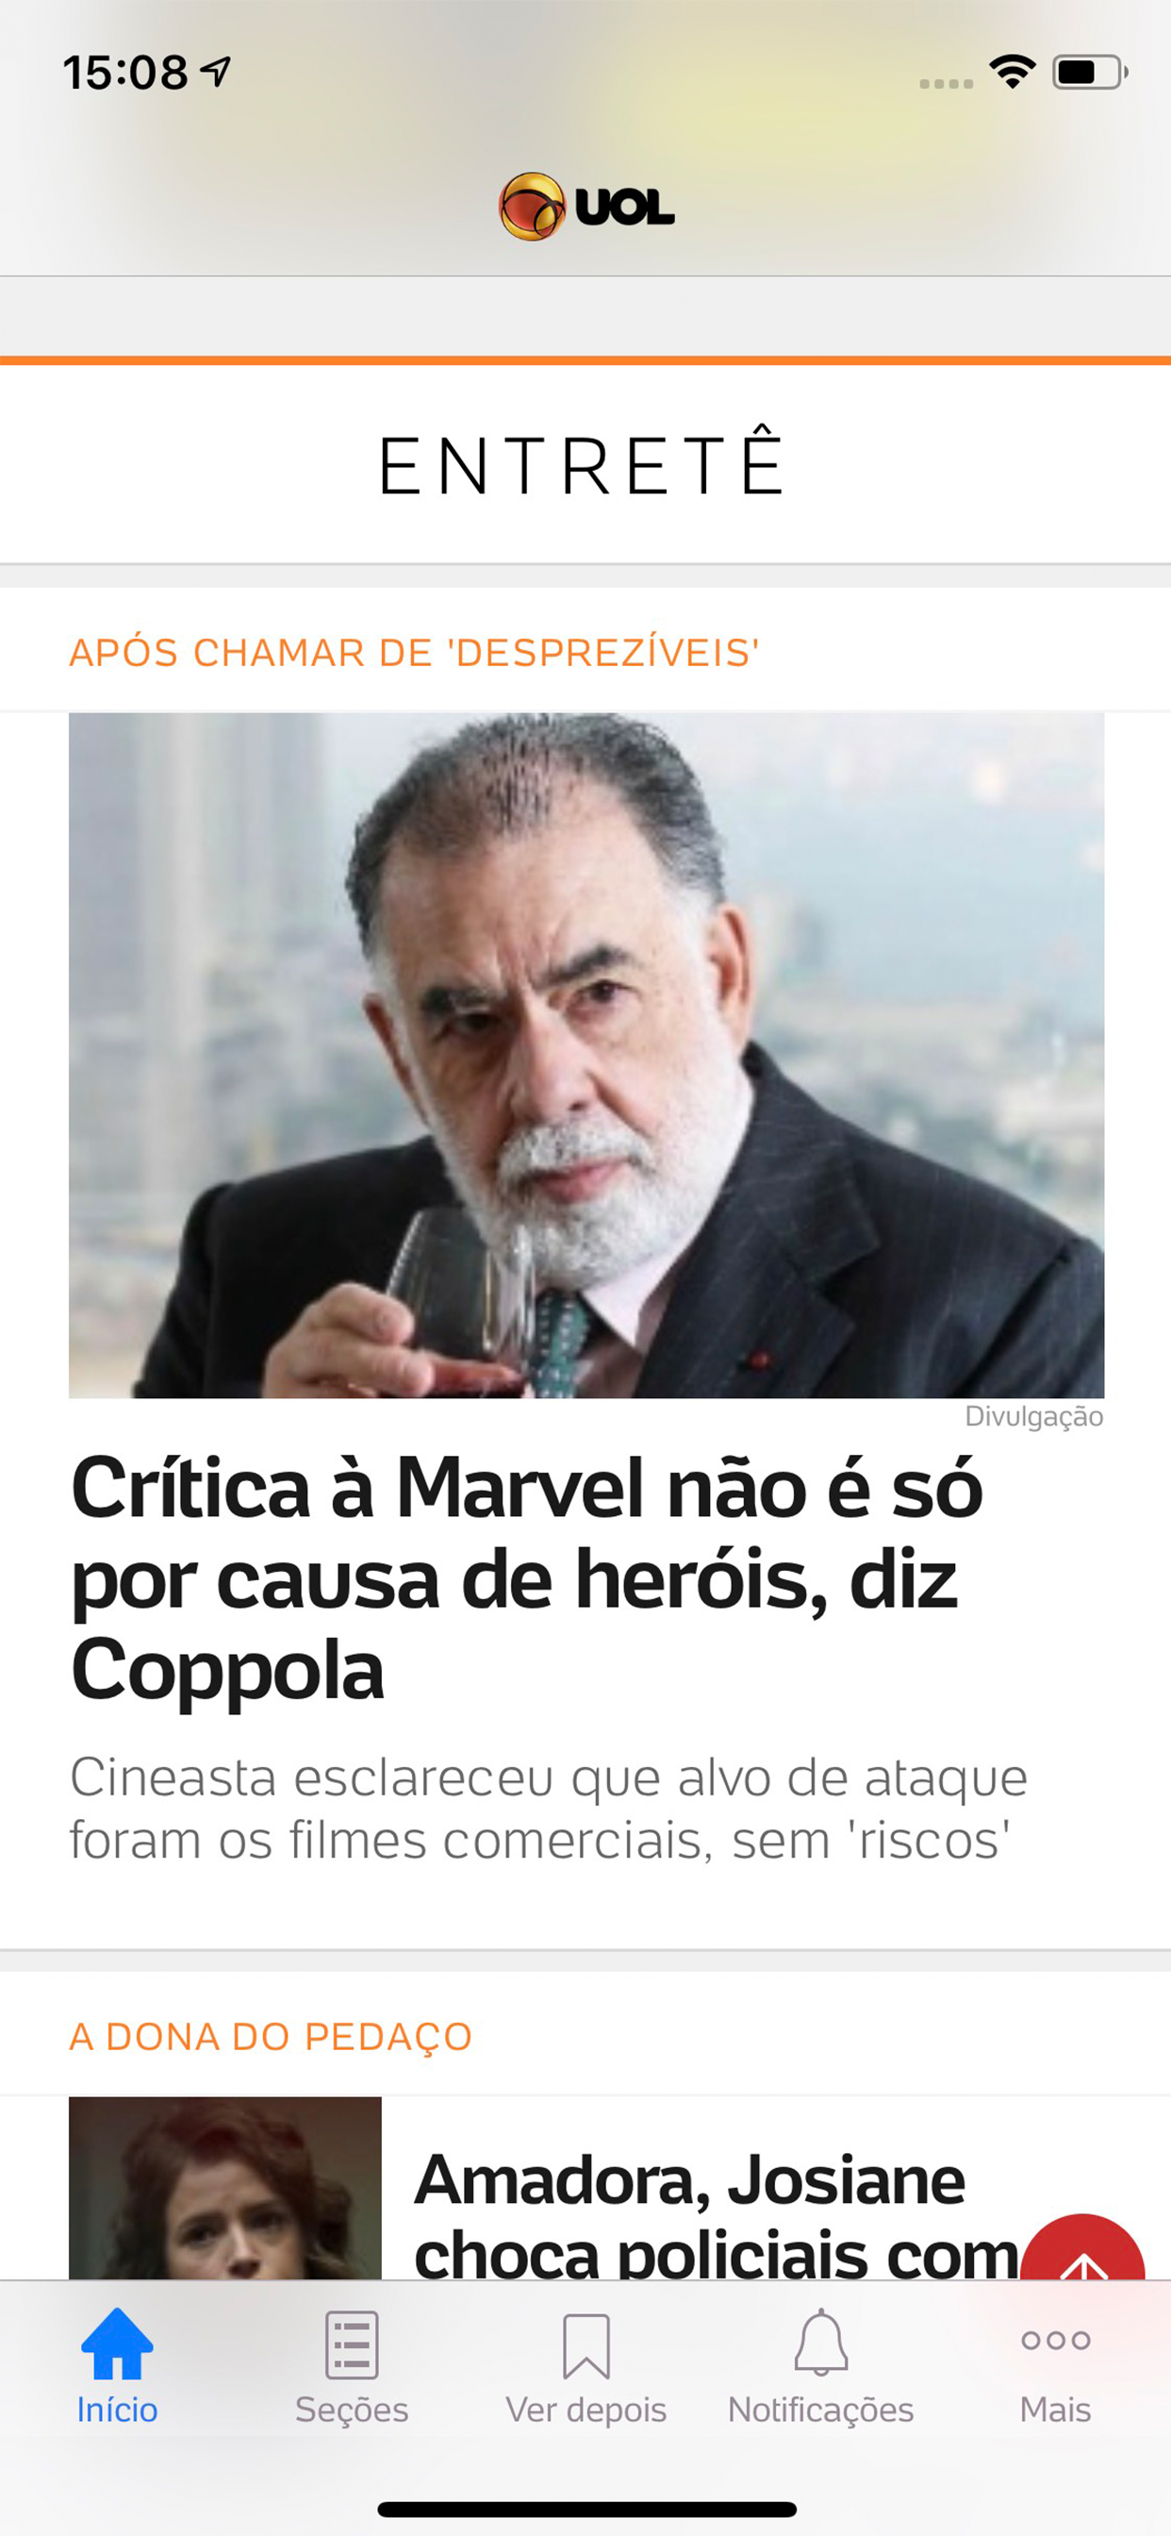Tap the red scroll-to-top arrow button
The image size is (1171, 2536).
coord(1082,2247)
